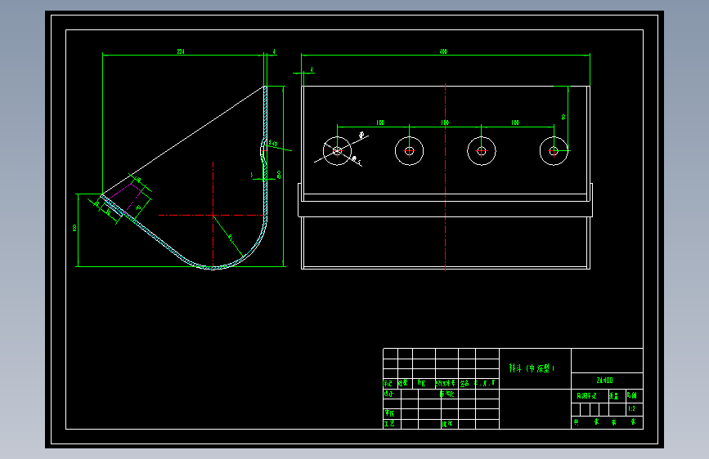The height and width of the screenshot is (459, 709).
Task: Click the bolt hole with diameter leader lines
Action: (337, 151)
